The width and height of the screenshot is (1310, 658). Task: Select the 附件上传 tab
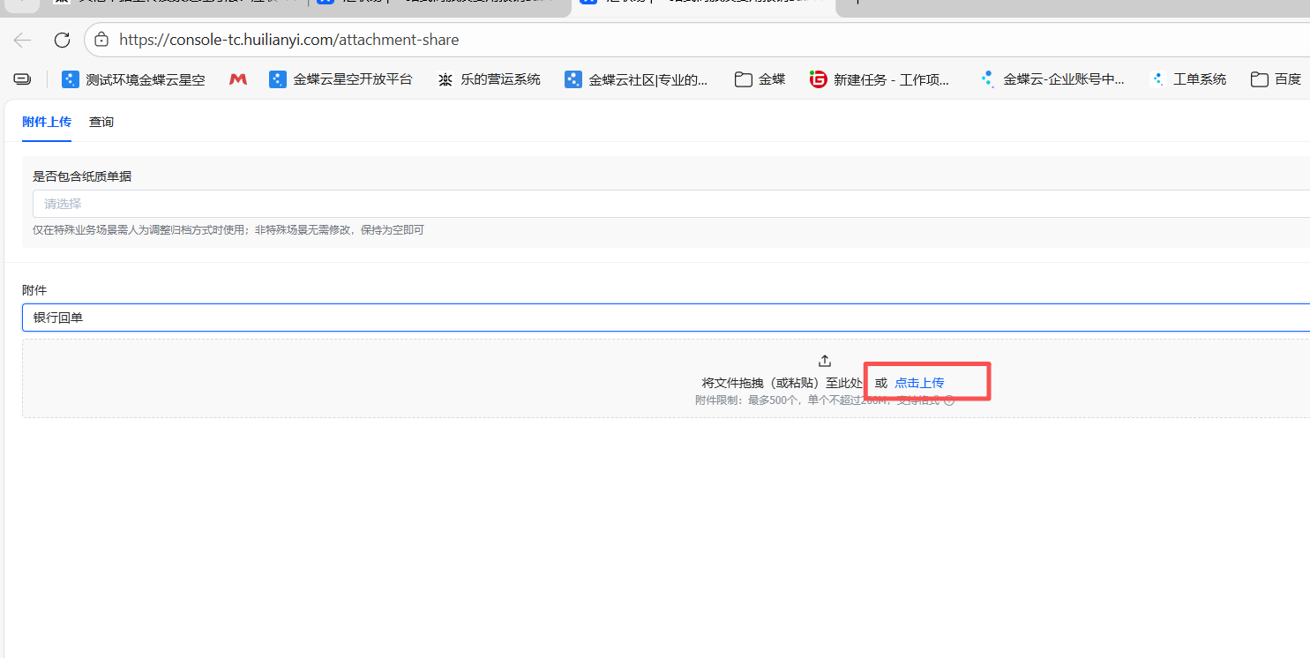(x=47, y=122)
